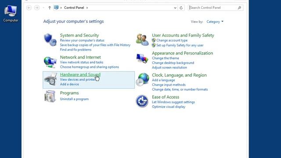Screen dimensions: 281x158
Task: Click the Ease of Access icon
Action: tap(142, 101)
